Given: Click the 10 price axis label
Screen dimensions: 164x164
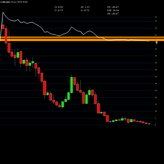Looking at the screenshot, I should (x=156, y=111).
